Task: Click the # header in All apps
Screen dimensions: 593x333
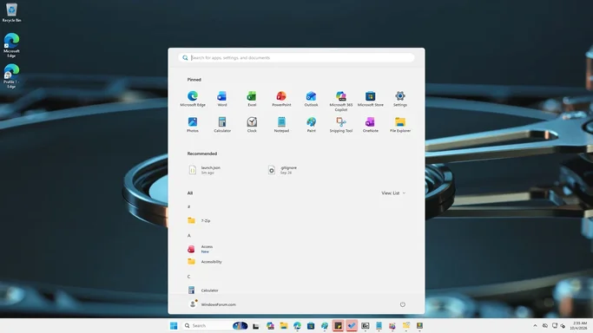Action: (189, 207)
